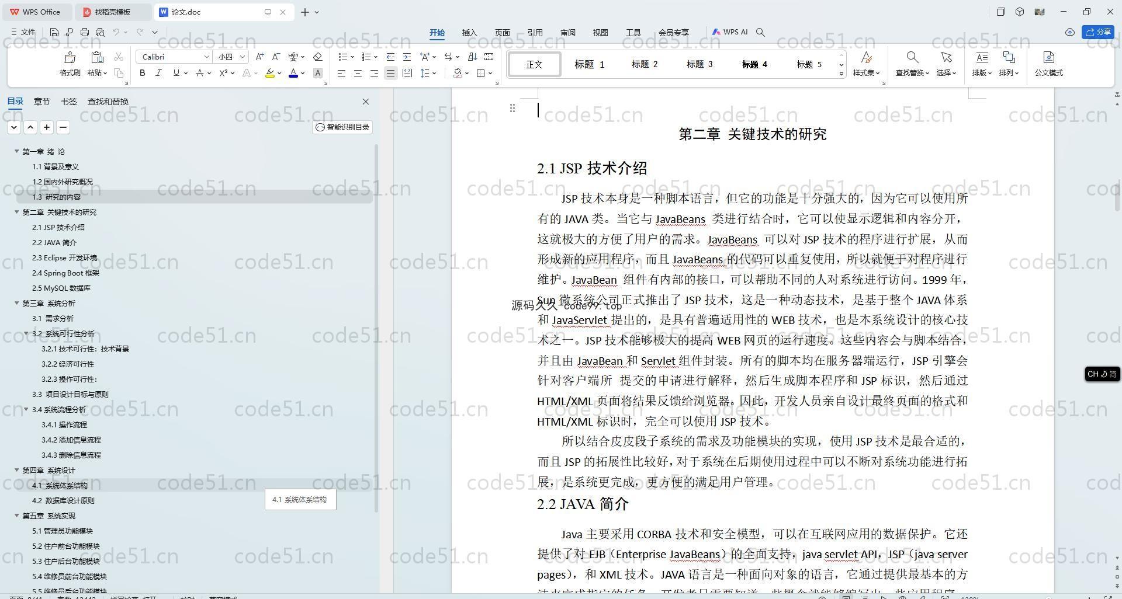The width and height of the screenshot is (1122, 599).
Task: Click the increase indent icon
Action: (407, 57)
